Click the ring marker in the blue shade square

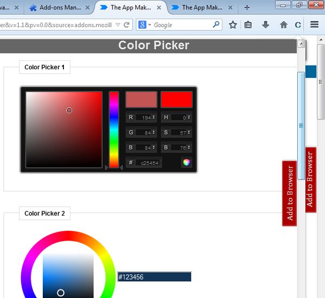click(61, 293)
